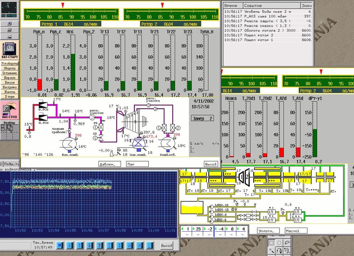Click the Давлен. button

click(x=110, y=164)
